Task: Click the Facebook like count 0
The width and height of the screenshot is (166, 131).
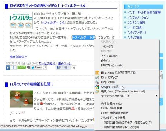Action: [x=74, y=67]
